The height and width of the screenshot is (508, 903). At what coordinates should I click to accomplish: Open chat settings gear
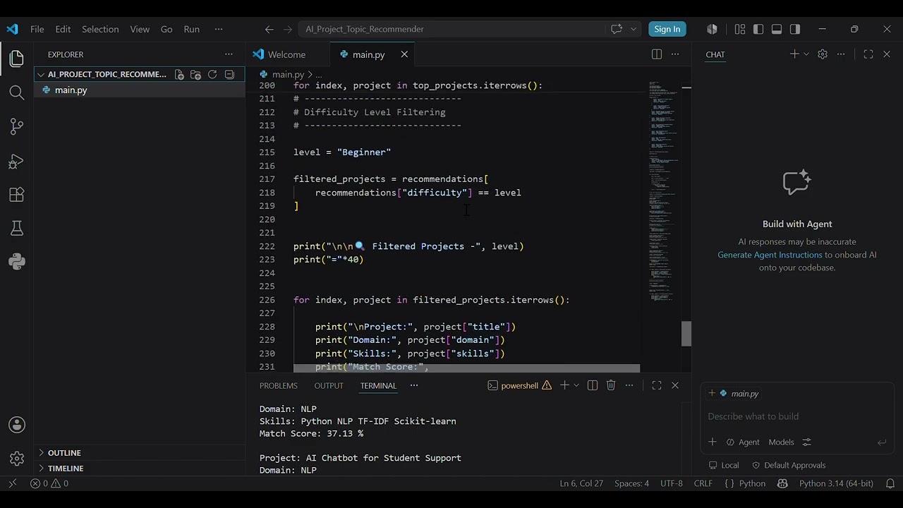tap(823, 54)
